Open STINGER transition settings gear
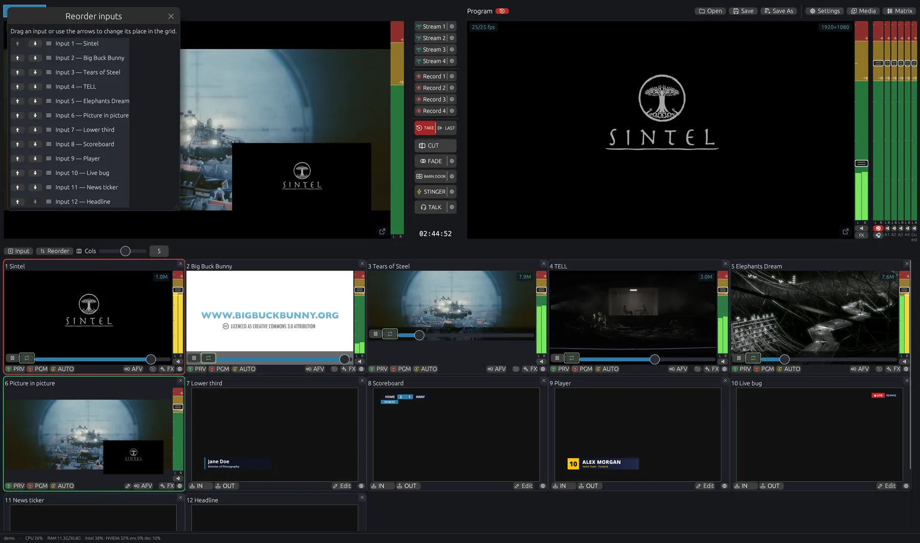 tap(452, 192)
